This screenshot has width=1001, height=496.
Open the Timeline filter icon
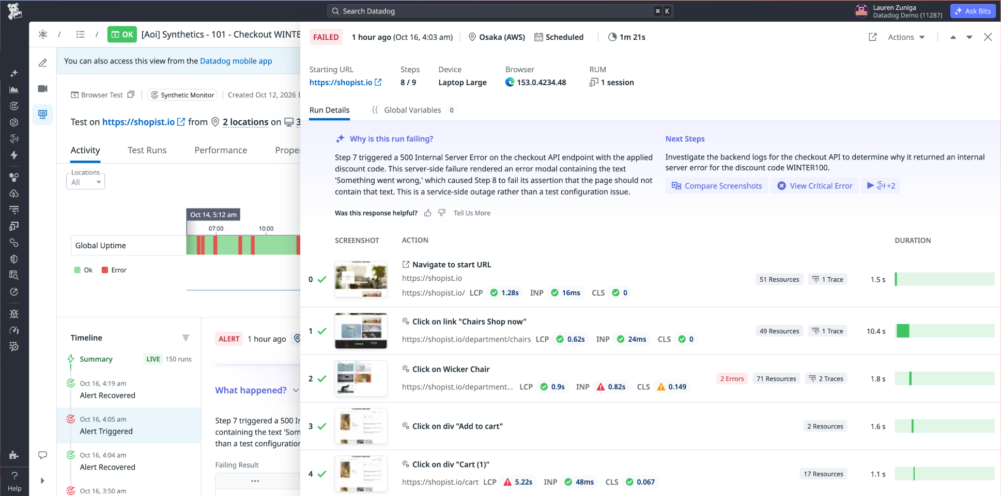click(186, 338)
